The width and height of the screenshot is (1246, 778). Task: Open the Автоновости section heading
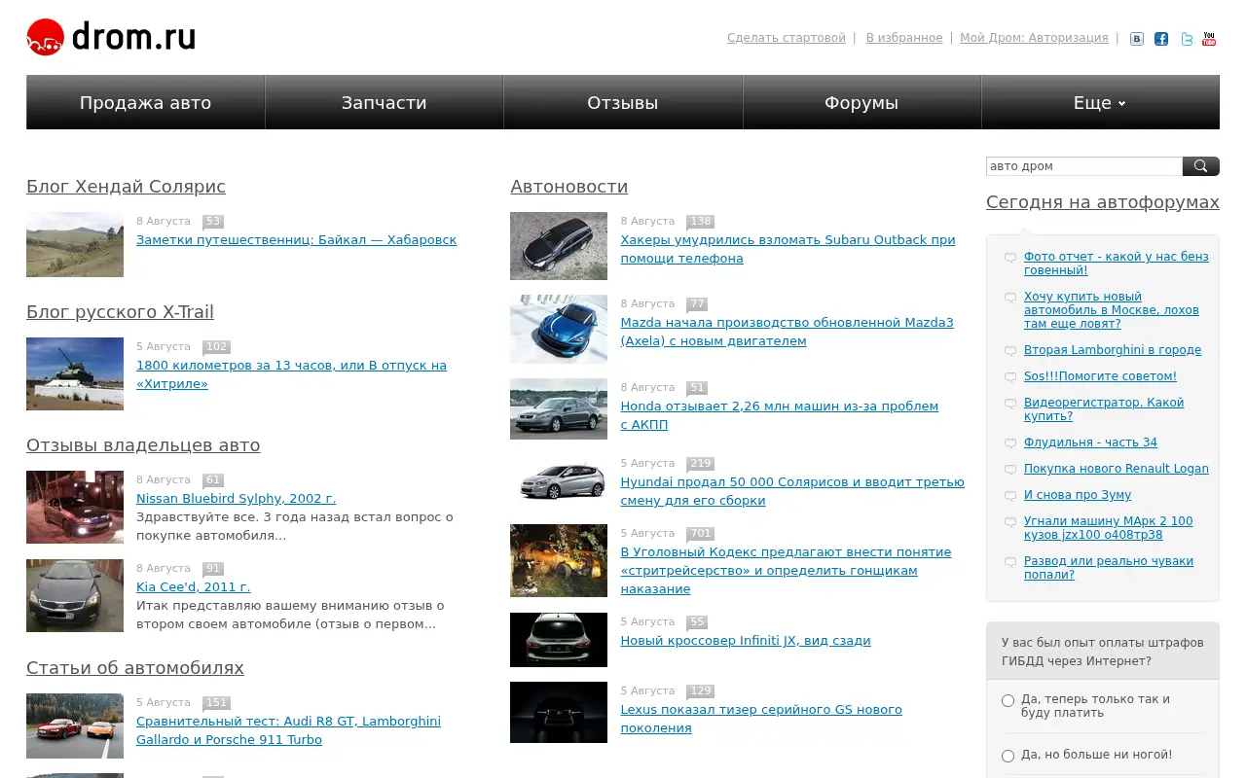[568, 187]
